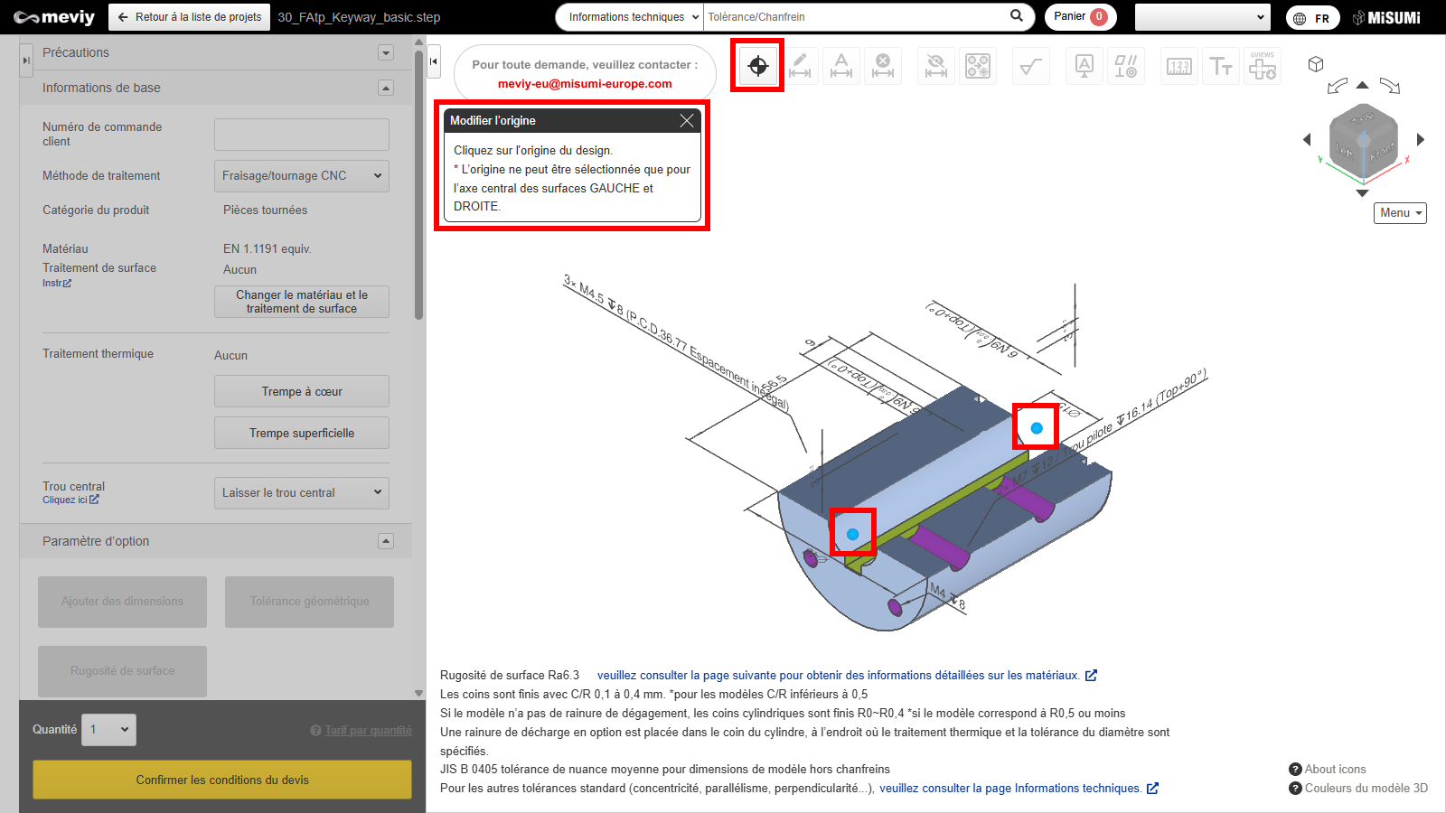
Task: Collapse the Informations de base section
Action: point(386,89)
